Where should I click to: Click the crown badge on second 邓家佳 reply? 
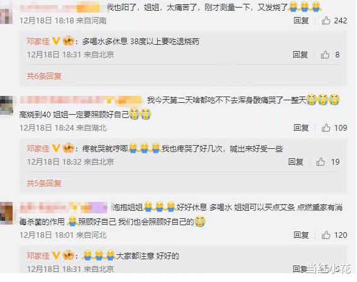pyautogui.click(x=68, y=148)
